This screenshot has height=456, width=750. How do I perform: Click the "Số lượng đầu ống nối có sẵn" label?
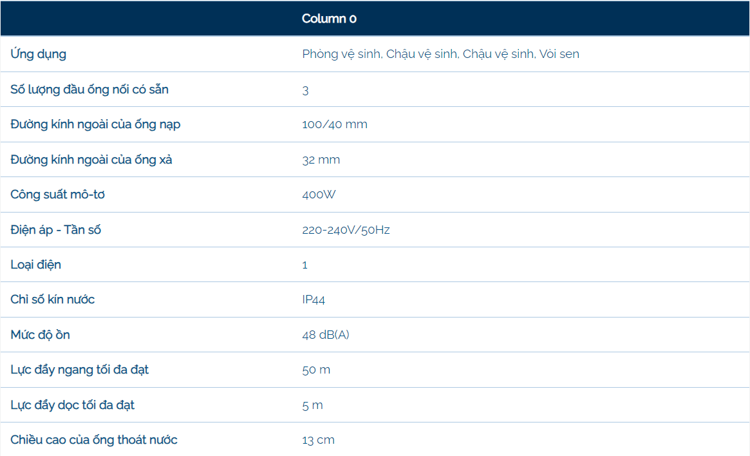pos(89,90)
